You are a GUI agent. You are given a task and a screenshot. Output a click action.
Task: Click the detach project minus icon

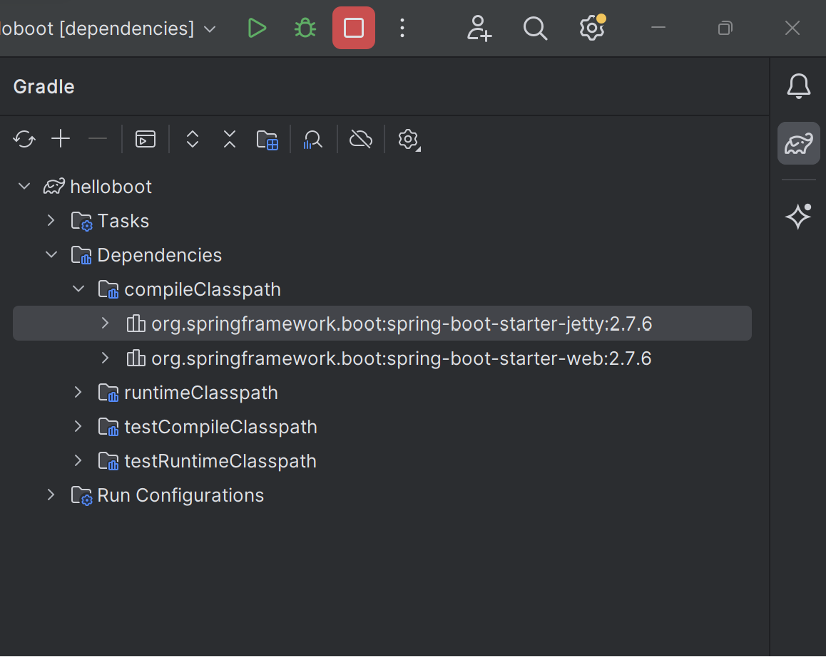(x=98, y=139)
